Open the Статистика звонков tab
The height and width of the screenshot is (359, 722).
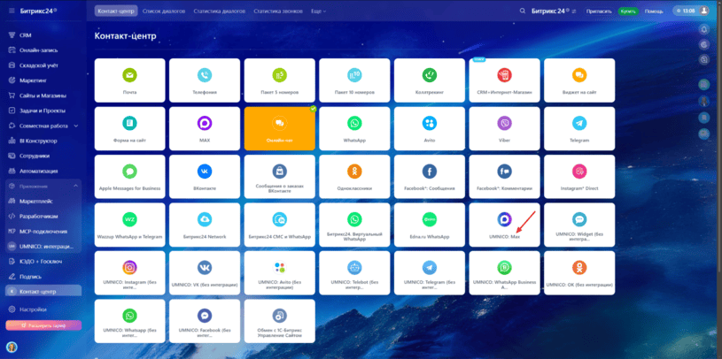[x=277, y=11]
